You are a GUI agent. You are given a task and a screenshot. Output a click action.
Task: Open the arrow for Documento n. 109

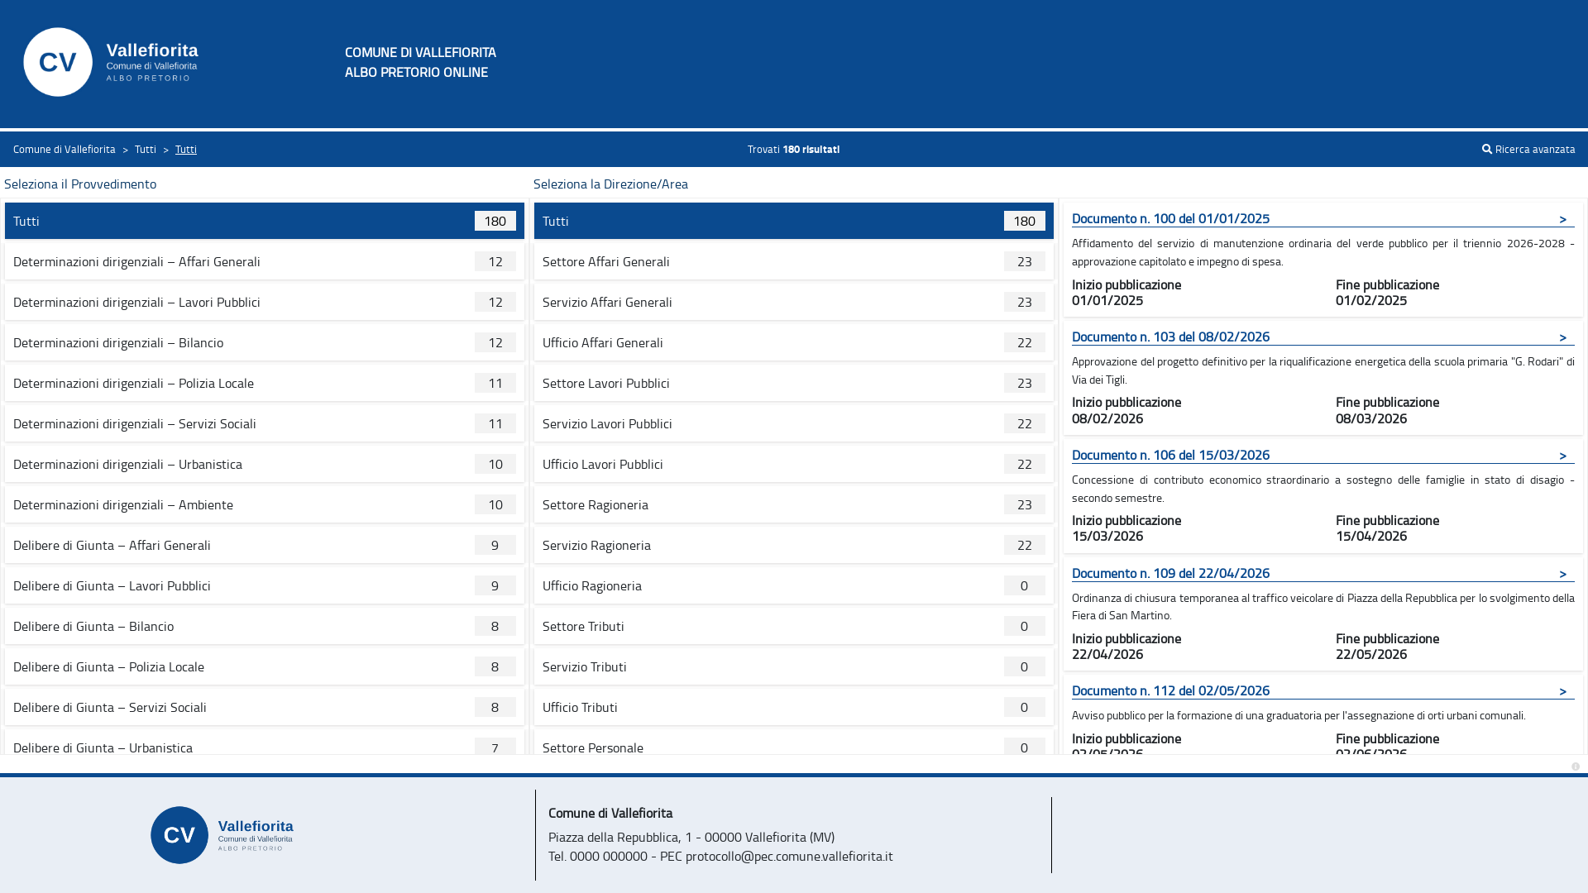click(x=1562, y=574)
